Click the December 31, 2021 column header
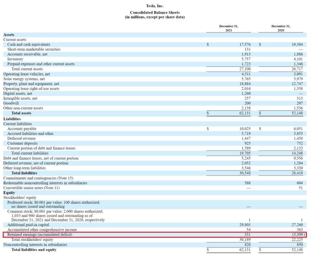Viewport: 311px width, 257px height. [228, 27]
